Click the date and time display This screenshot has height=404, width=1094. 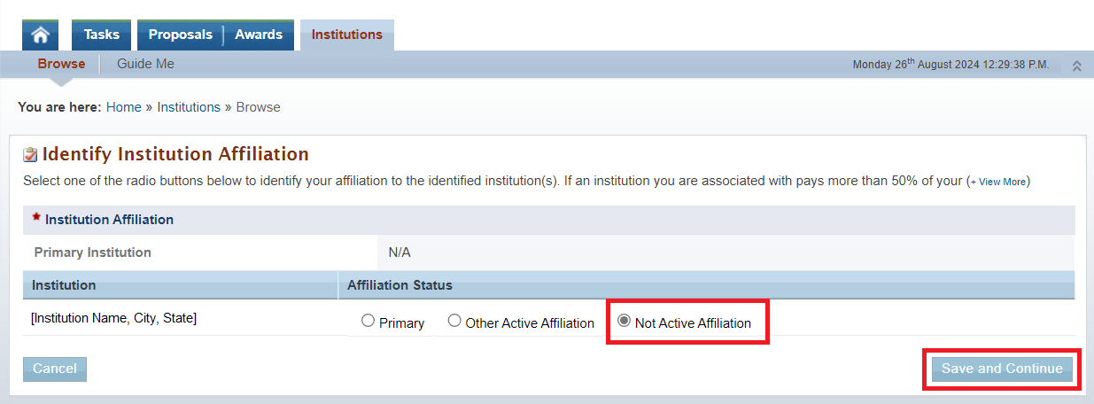[950, 65]
